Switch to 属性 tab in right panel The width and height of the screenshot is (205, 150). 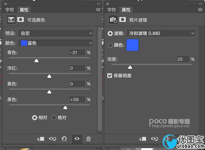coord(126,10)
